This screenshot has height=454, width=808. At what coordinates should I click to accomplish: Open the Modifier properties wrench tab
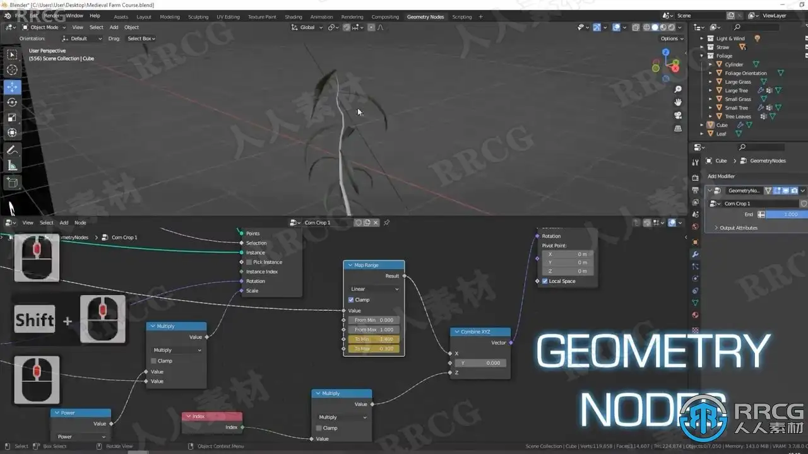[x=695, y=254]
